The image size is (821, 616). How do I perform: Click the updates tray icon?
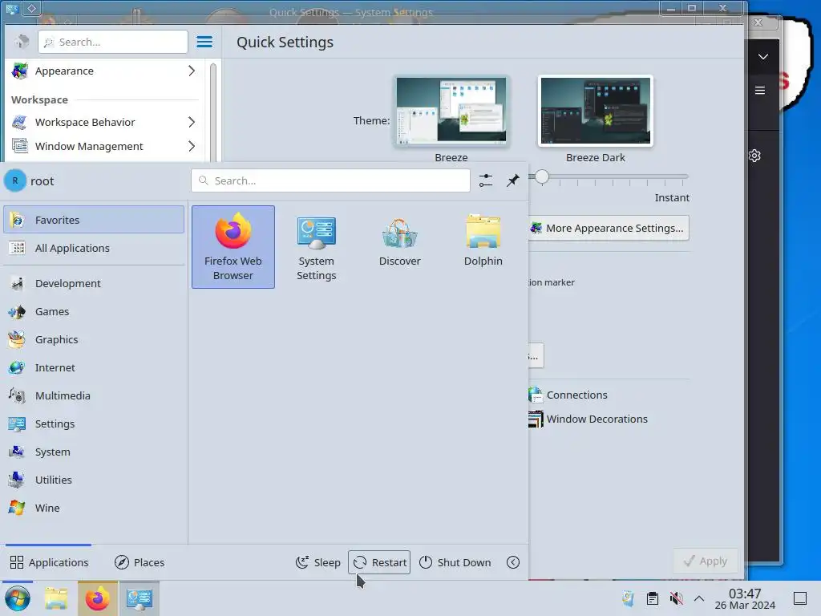point(628,598)
